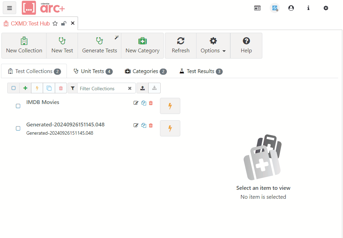Click the Test Results count badge
The width and height of the screenshot is (343, 238).
(x=219, y=71)
